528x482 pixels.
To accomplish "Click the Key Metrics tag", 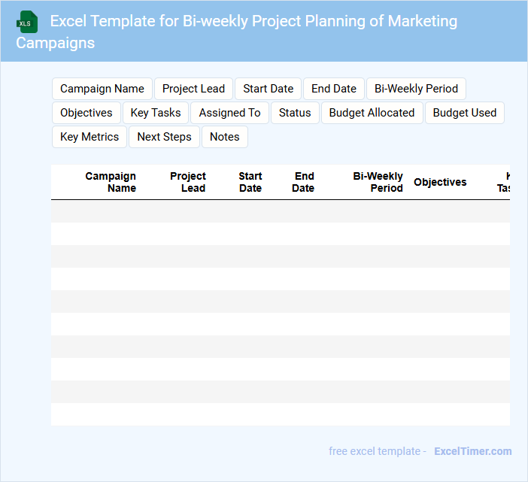I will [90, 137].
